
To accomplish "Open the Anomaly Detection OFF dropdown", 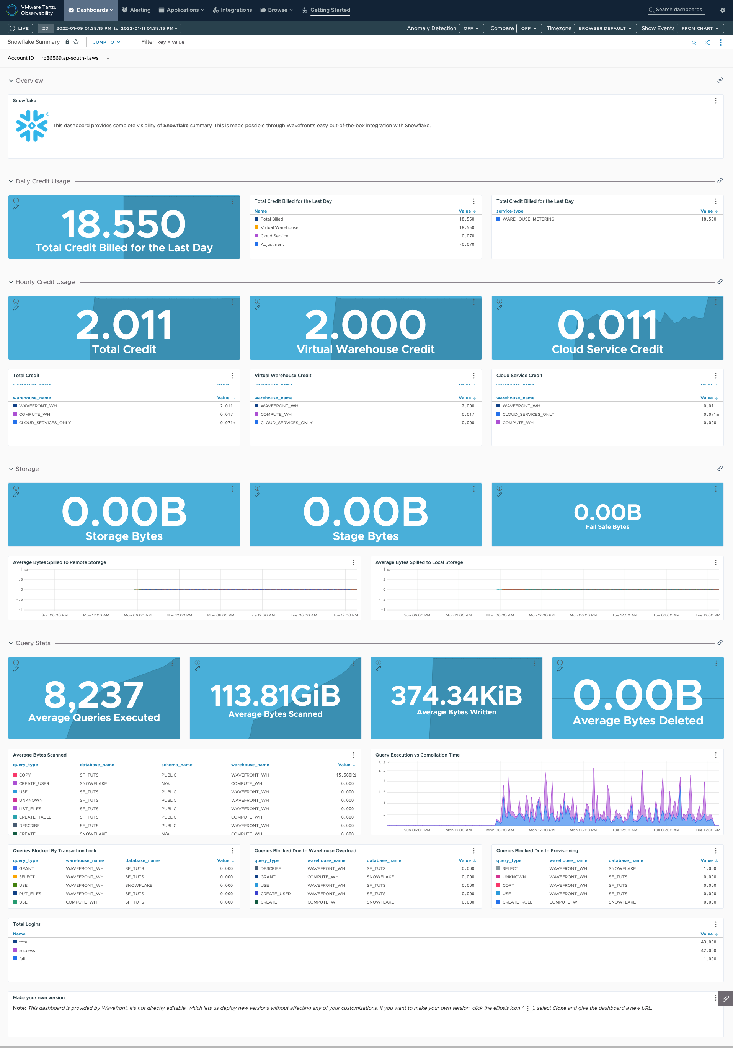I will click(471, 28).
